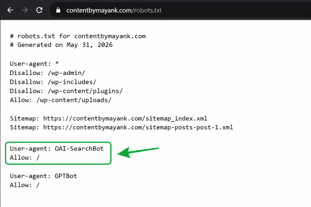
Task: Click the 'User-agent: *' line
Action: pos(34,64)
